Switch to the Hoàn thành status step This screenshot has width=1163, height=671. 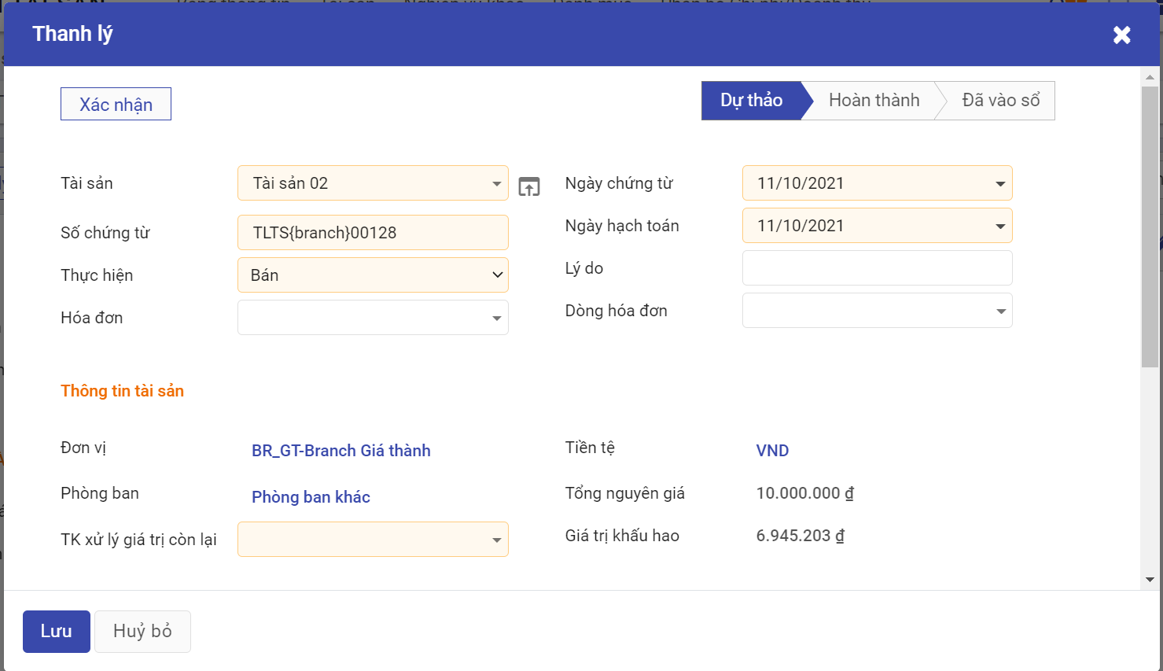[874, 101]
